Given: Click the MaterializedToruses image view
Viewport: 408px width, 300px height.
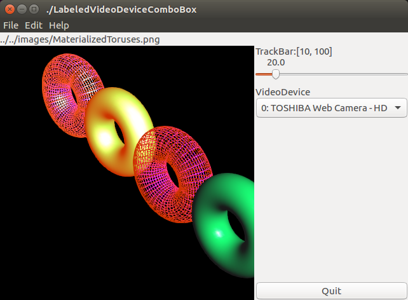Looking at the screenshot, I should click(x=127, y=173).
